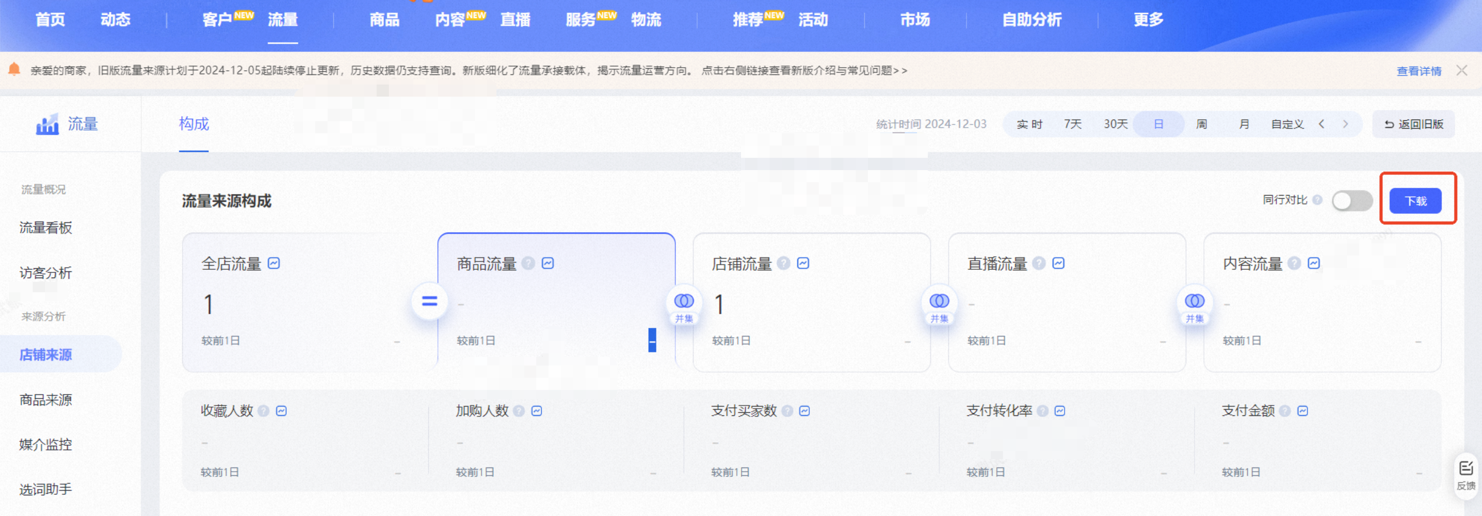Screen dimensions: 1482x516
Task: Open 媒介监控 in the sidebar
Action: [x=46, y=445]
